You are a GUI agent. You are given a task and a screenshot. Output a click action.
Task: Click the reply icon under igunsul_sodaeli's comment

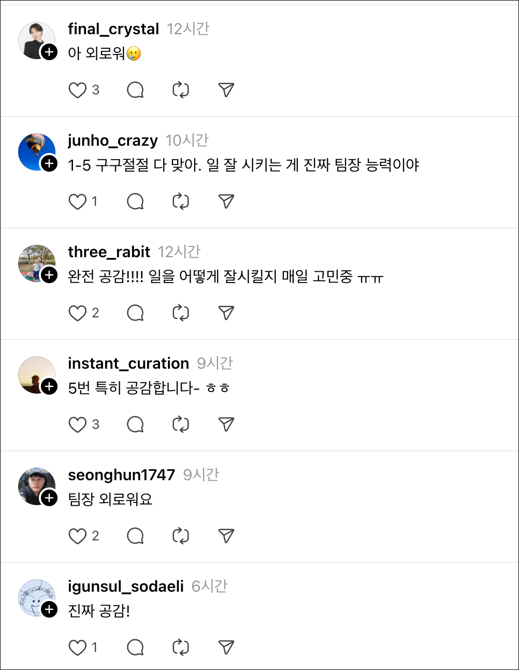(135, 647)
